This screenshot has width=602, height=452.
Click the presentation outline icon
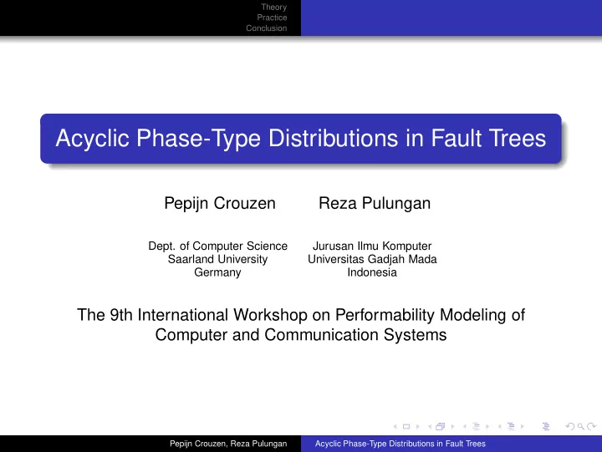click(x=546, y=427)
